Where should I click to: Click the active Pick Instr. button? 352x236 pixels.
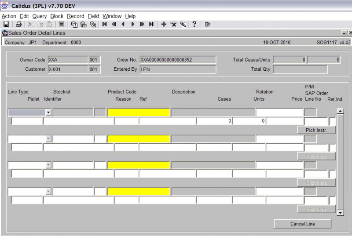pyautogui.click(x=316, y=130)
